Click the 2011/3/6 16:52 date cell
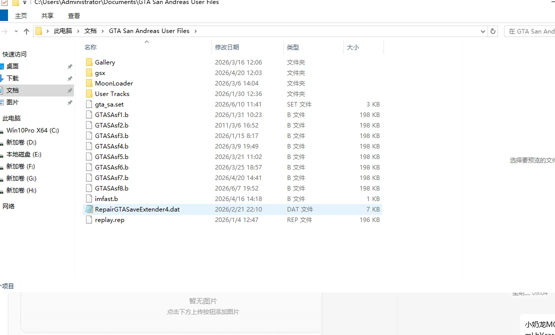 (236, 125)
